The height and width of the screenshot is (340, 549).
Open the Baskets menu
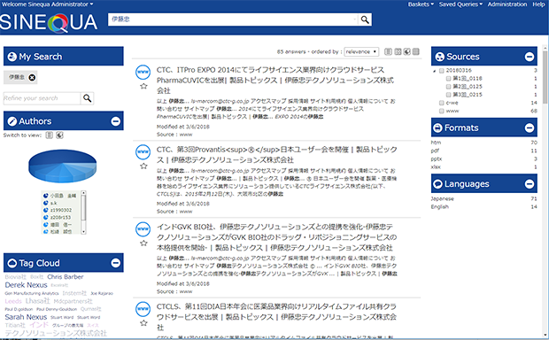[421, 4]
